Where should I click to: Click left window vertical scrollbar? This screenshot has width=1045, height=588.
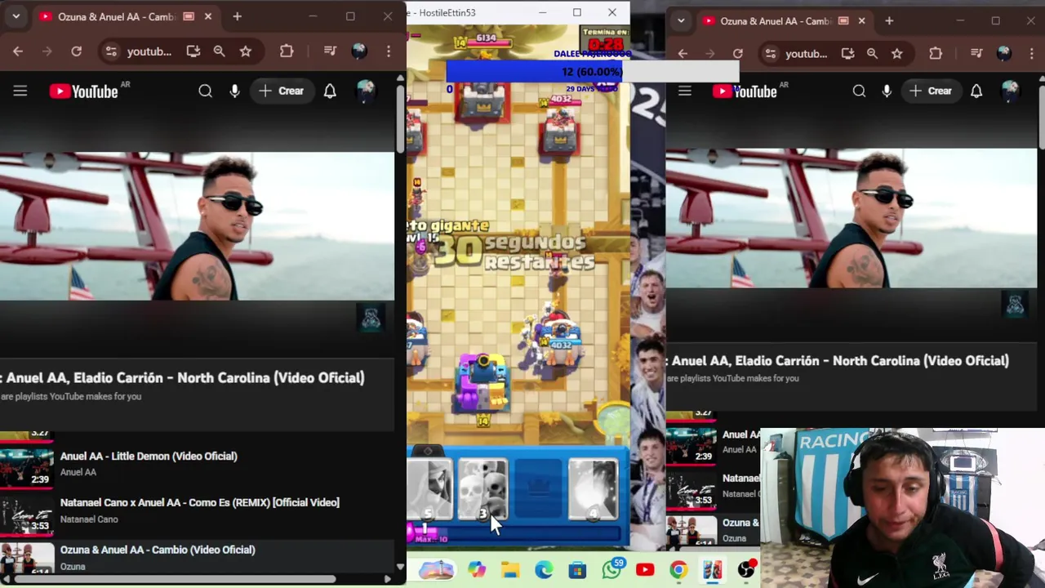click(x=400, y=118)
